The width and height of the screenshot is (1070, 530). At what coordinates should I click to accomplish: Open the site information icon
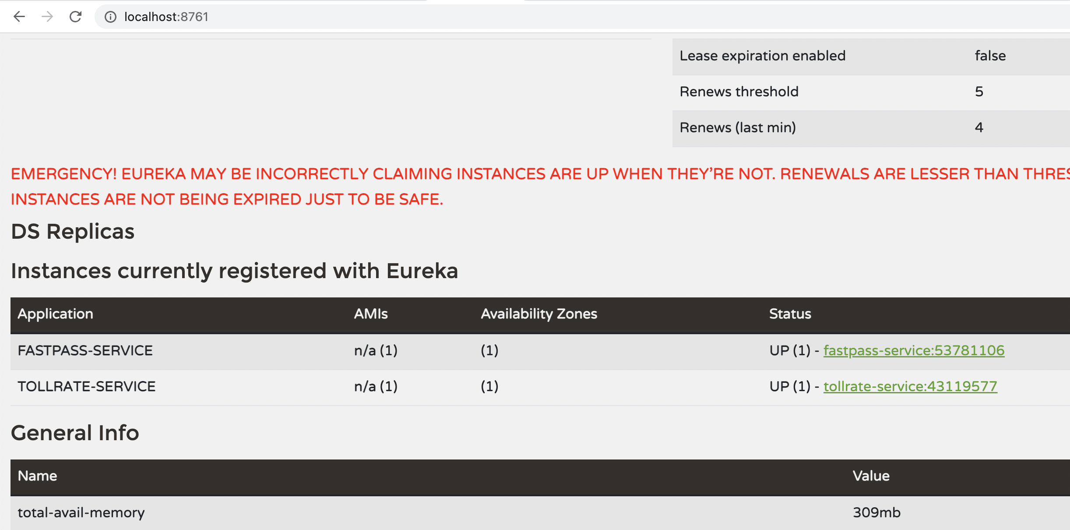110,17
